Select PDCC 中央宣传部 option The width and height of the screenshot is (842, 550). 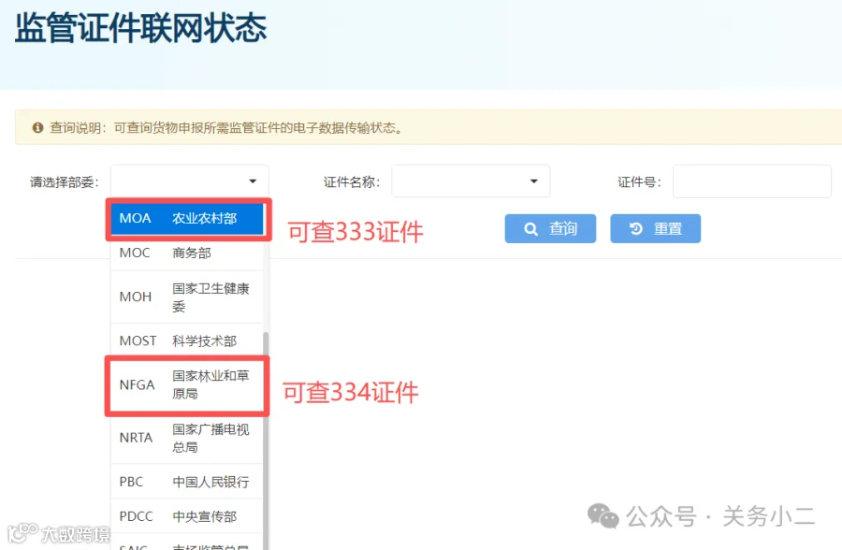click(187, 516)
